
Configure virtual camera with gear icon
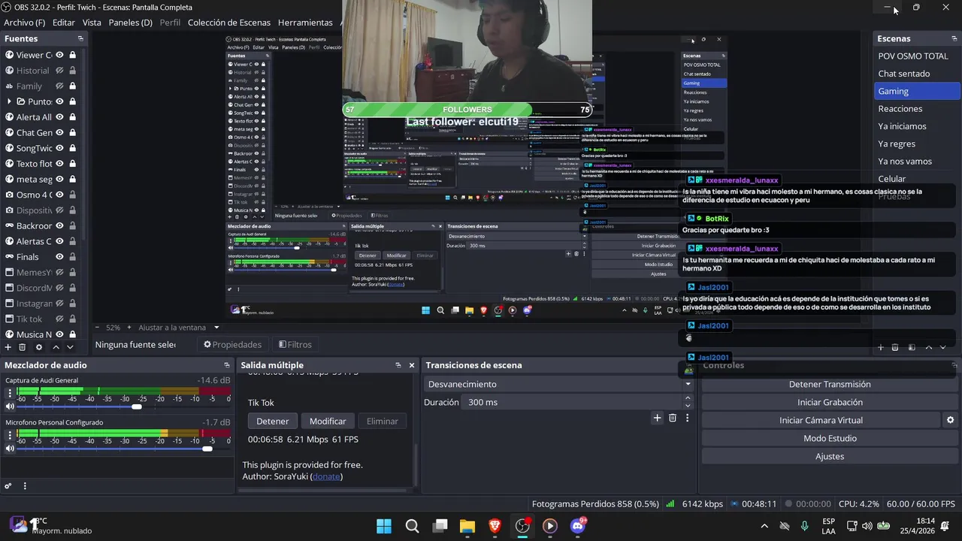point(950,420)
